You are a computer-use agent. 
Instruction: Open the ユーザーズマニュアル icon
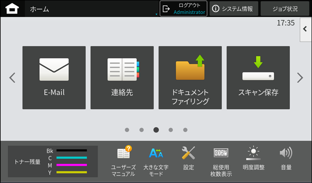point(123,161)
